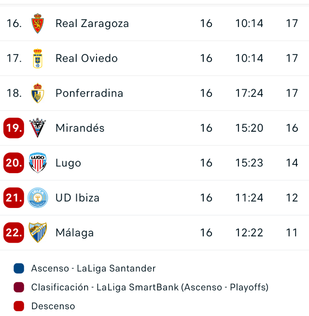
Task: Open the Real Oviedo team link
Action: coord(86,58)
